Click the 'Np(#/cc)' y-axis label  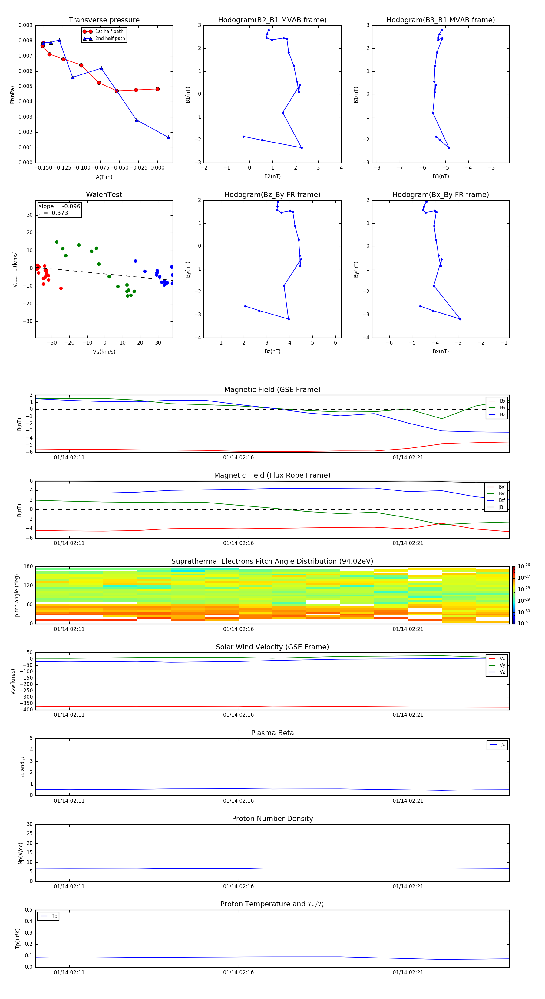coord(21,853)
